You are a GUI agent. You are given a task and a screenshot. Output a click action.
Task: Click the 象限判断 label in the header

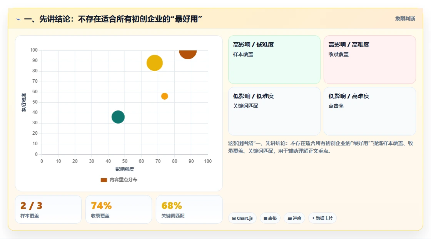pyautogui.click(x=405, y=19)
